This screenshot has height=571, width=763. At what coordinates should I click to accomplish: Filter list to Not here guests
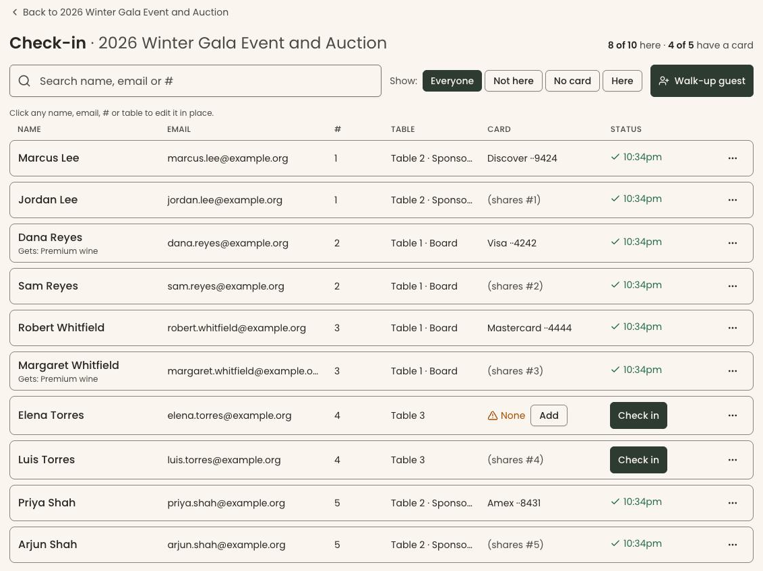pos(514,81)
